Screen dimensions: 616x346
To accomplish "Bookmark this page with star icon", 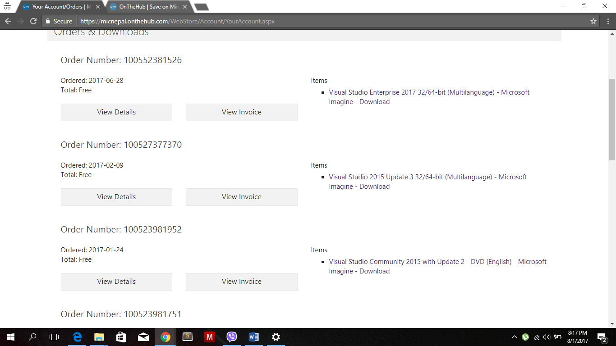I will [593, 21].
